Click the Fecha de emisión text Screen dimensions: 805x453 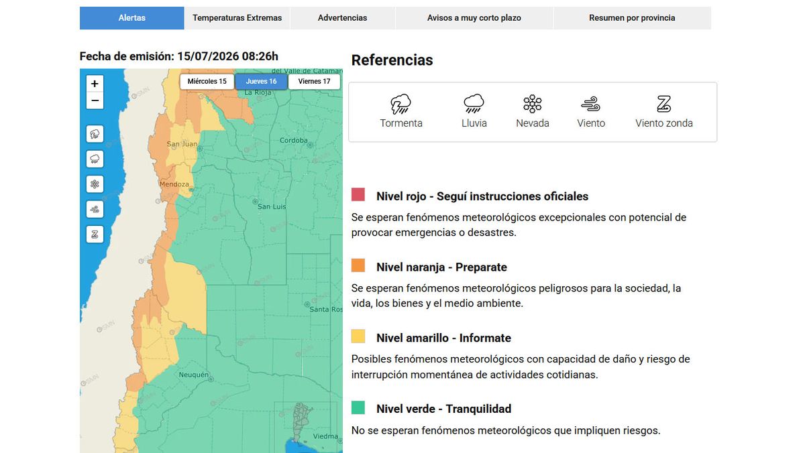click(x=178, y=56)
